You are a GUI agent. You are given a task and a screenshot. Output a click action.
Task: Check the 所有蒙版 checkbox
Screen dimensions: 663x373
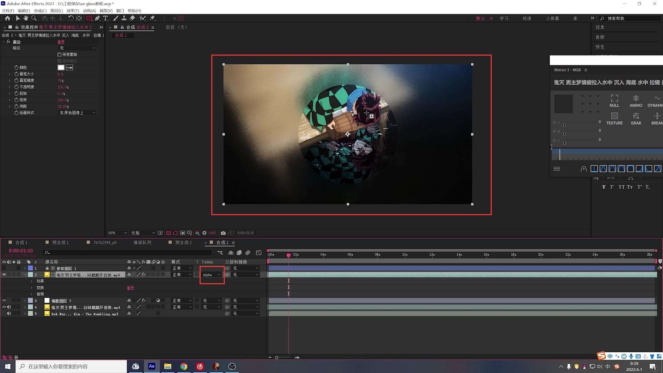coord(59,55)
